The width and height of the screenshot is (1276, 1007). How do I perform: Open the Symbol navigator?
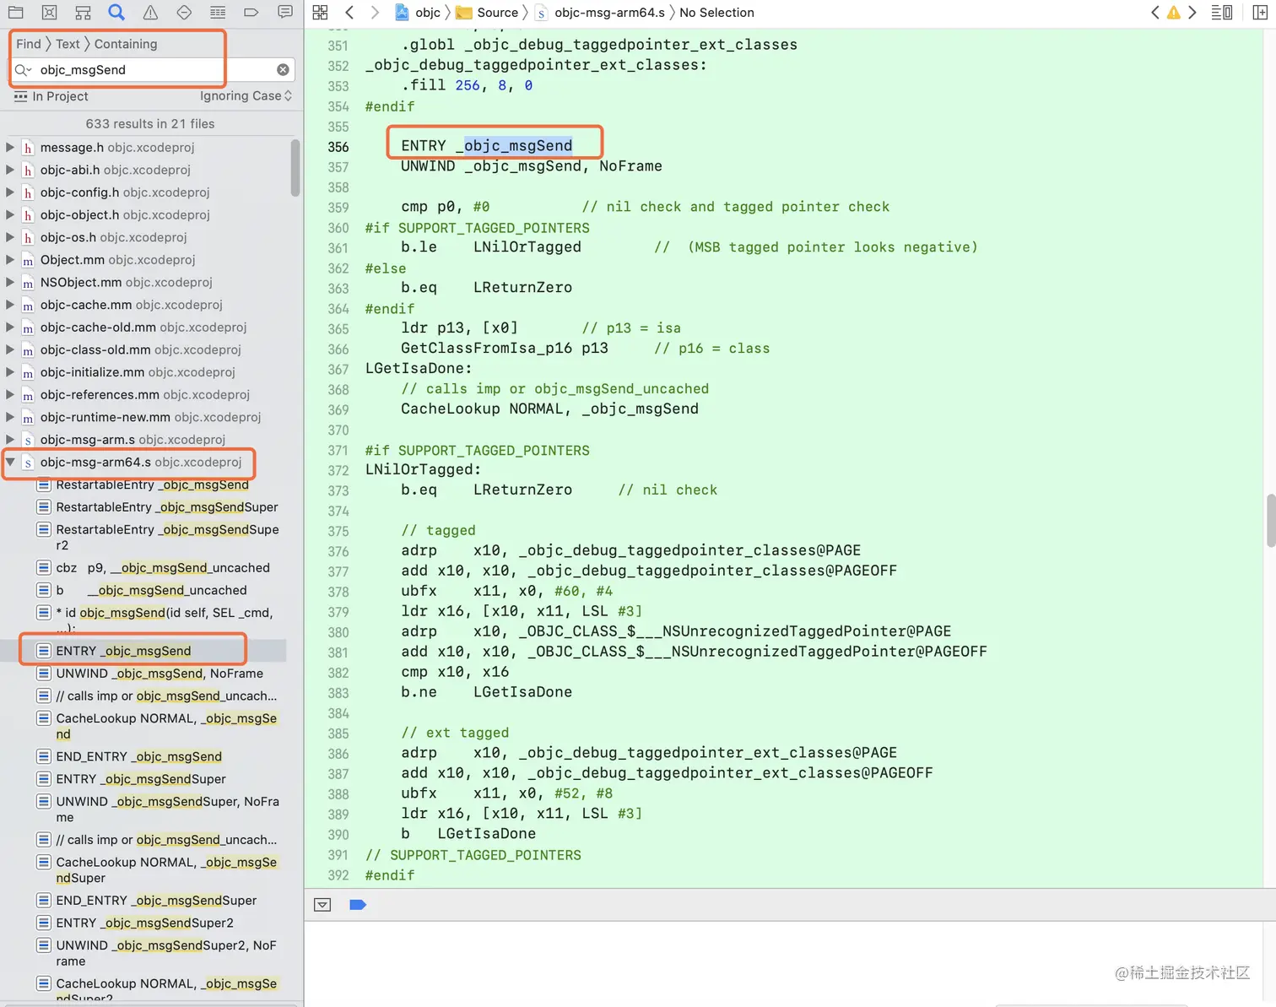pyautogui.click(x=83, y=13)
